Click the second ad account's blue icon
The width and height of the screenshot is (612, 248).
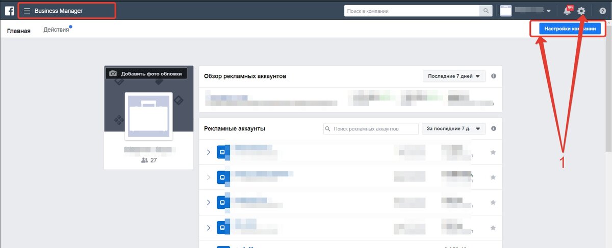point(223,177)
